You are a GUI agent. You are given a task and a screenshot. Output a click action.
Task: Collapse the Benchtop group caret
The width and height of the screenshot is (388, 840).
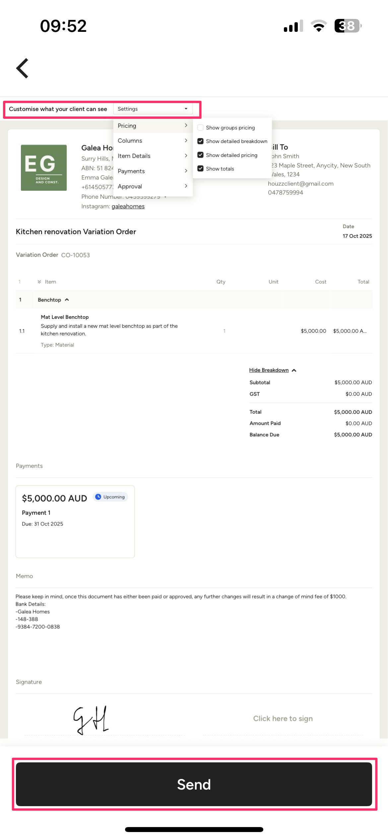[67, 300]
